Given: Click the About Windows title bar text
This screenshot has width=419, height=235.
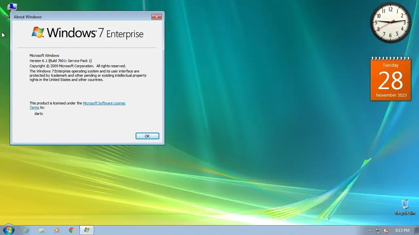Looking at the screenshot, I should pyautogui.click(x=27, y=17).
